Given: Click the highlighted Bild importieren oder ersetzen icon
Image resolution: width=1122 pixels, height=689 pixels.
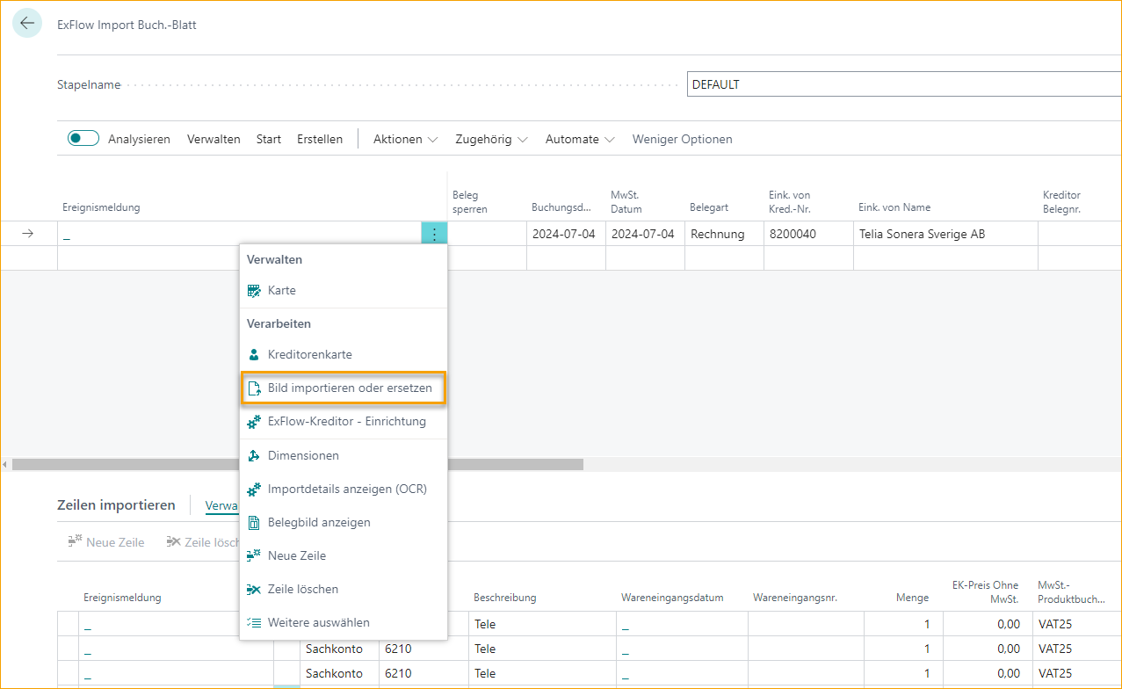Looking at the screenshot, I should [256, 388].
